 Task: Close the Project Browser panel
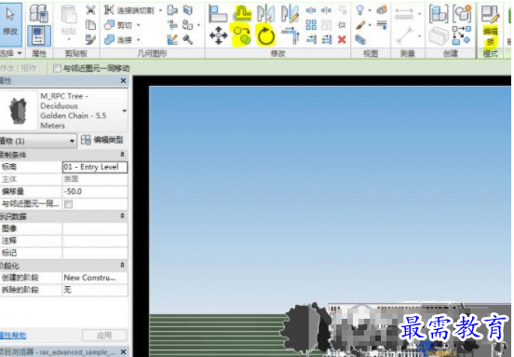tap(123, 352)
